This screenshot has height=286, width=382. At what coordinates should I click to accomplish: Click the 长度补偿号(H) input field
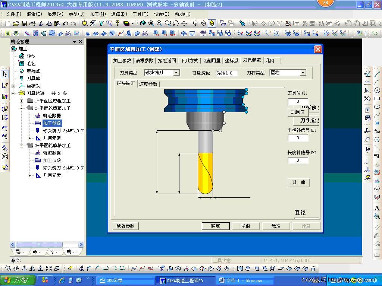(298, 160)
